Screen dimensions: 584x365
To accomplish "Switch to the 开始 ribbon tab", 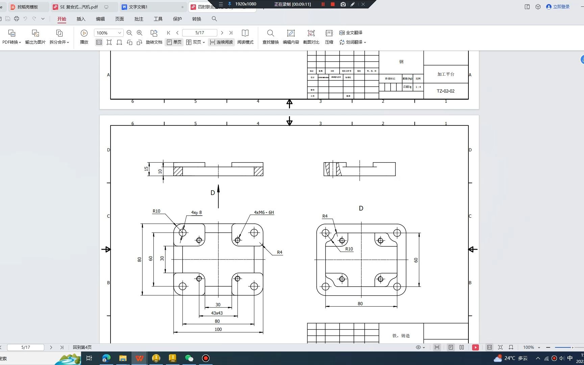I will [x=62, y=19].
